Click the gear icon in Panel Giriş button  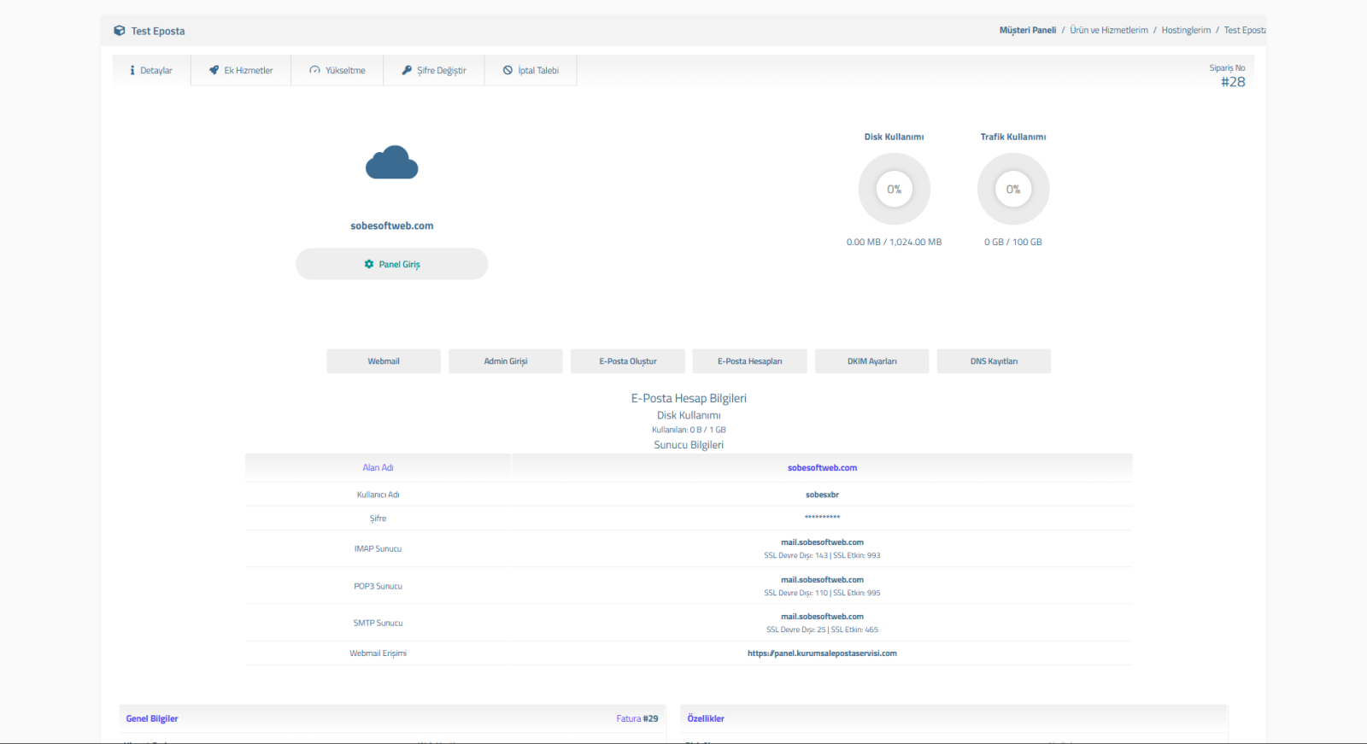pos(369,264)
